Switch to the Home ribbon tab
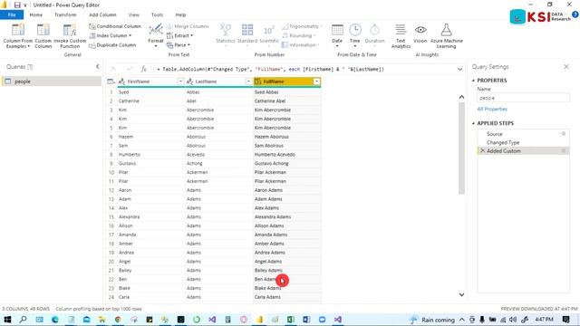 click(x=36, y=14)
